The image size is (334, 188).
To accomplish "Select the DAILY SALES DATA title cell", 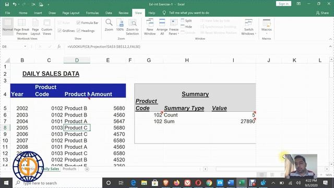I will [x=51, y=74].
